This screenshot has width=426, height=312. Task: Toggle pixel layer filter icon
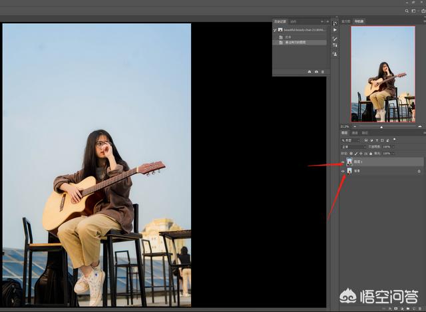point(366,140)
